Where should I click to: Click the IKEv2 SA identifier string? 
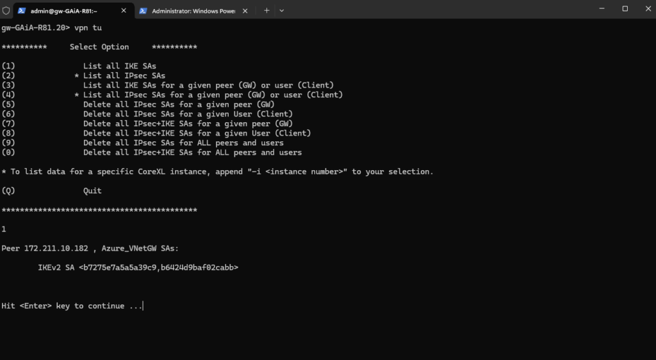[159, 268]
